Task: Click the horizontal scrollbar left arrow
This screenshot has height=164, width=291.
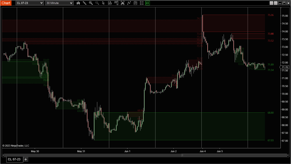Action: click(4, 155)
